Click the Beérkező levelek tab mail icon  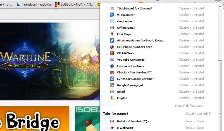[x=112, y=121]
